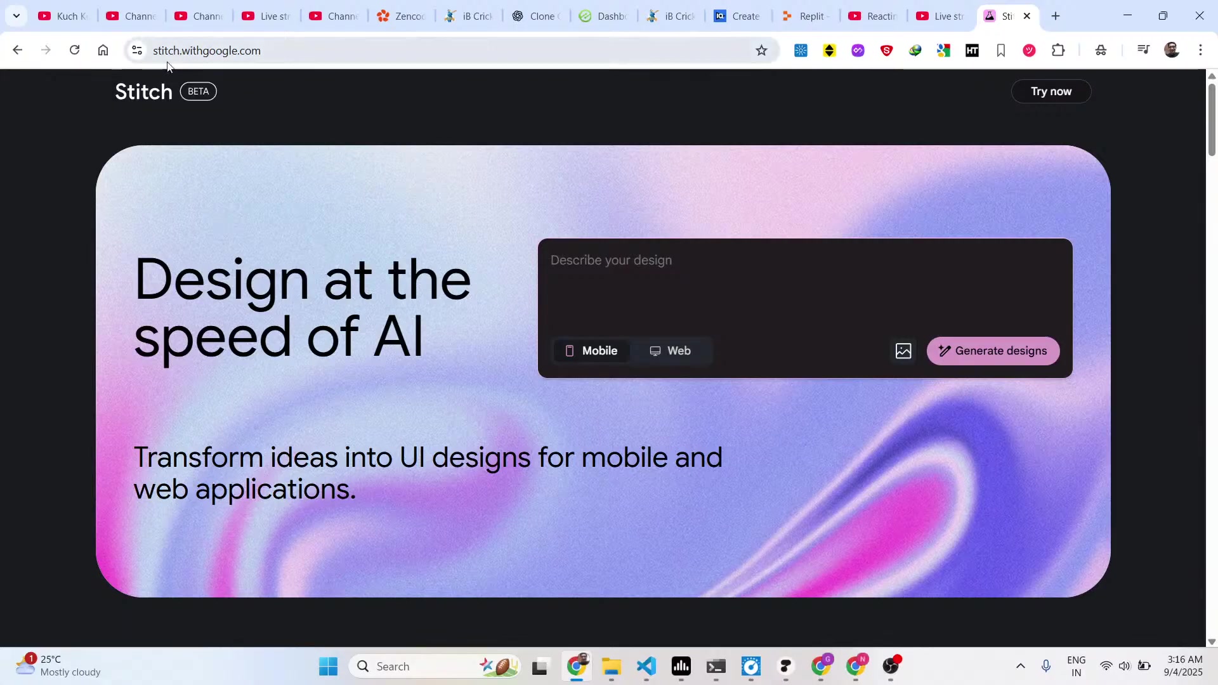Switch to the Kuch K YouTube tab

[x=63, y=16]
